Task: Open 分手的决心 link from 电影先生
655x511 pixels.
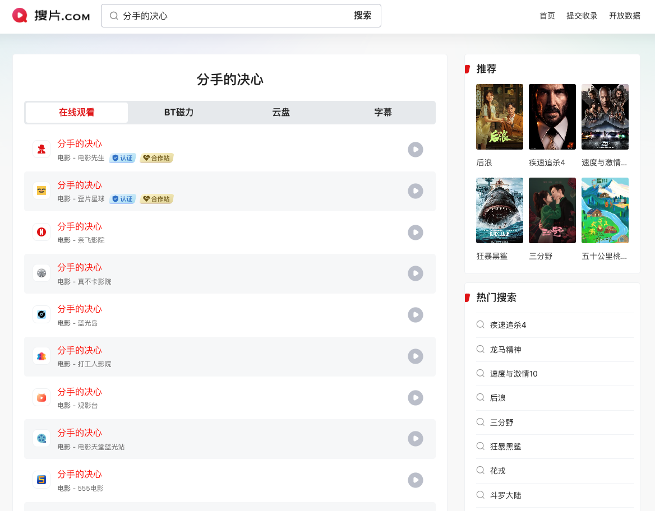Action: coord(80,143)
